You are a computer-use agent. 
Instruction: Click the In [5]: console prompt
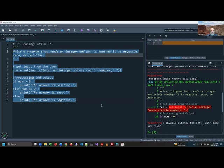[x=153, y=132]
